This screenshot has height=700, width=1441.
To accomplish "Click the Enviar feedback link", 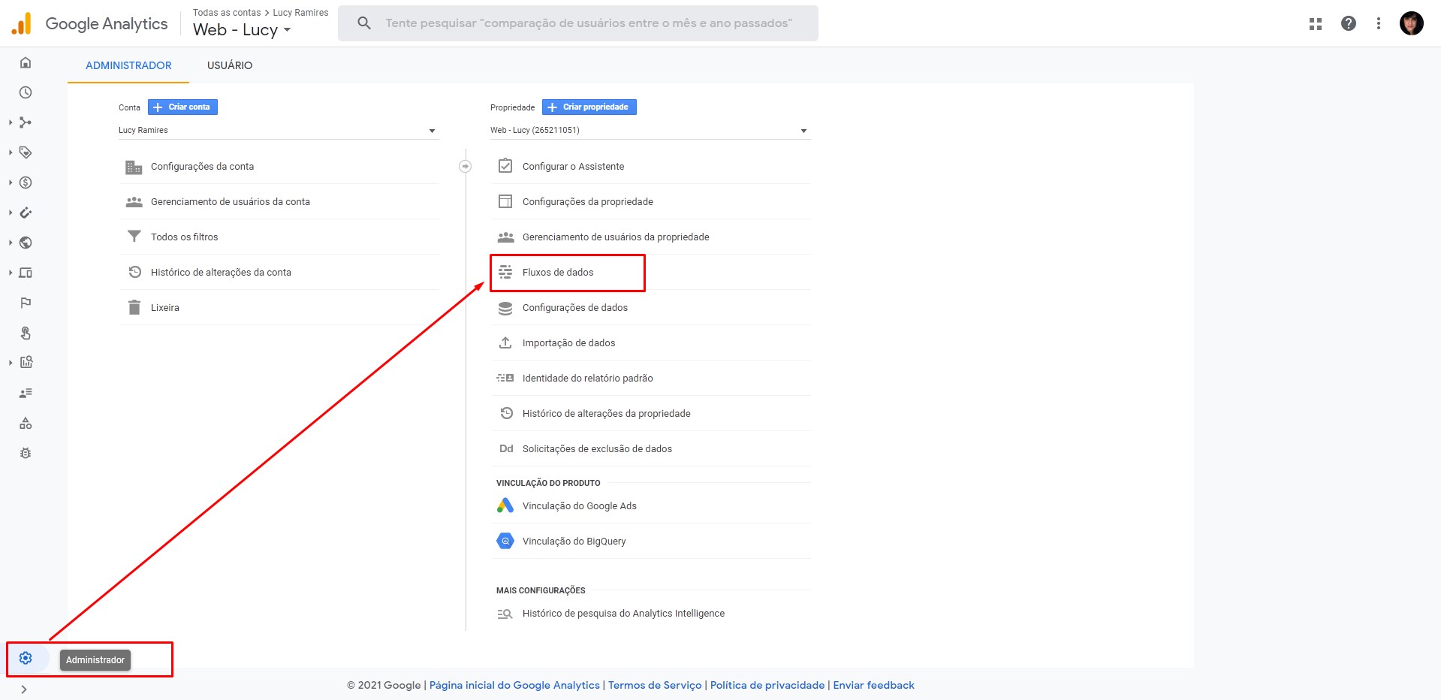I will pyautogui.click(x=873, y=685).
